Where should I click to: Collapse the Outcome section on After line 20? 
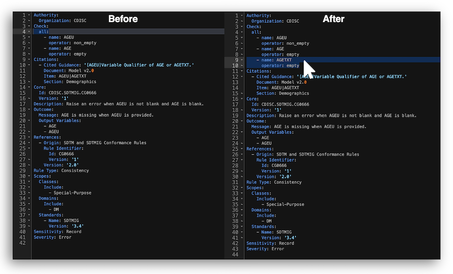(242, 121)
